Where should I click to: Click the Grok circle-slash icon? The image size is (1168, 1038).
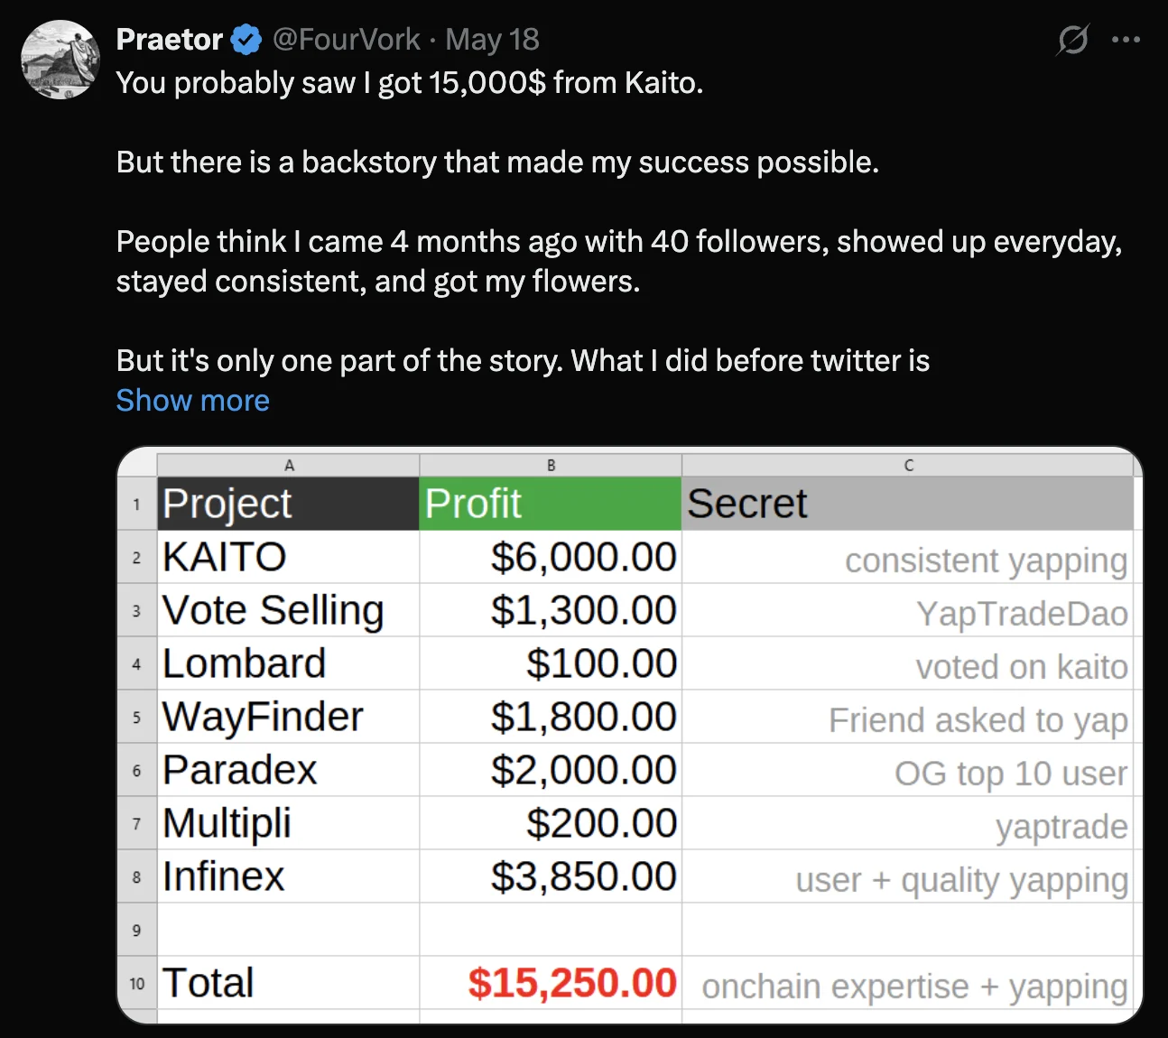click(x=1072, y=40)
